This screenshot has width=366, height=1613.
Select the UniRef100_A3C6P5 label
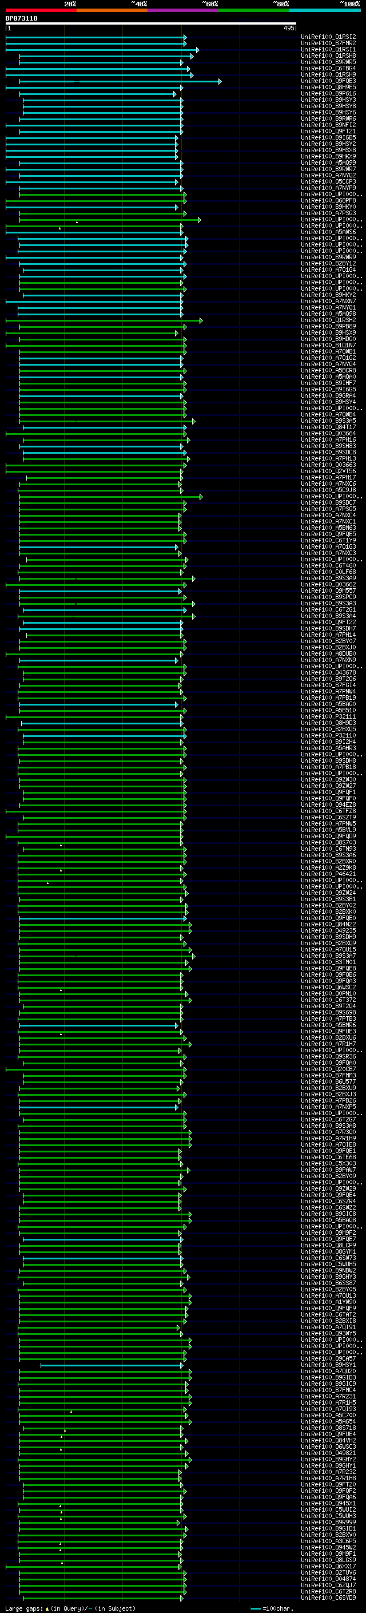(x=328, y=1541)
